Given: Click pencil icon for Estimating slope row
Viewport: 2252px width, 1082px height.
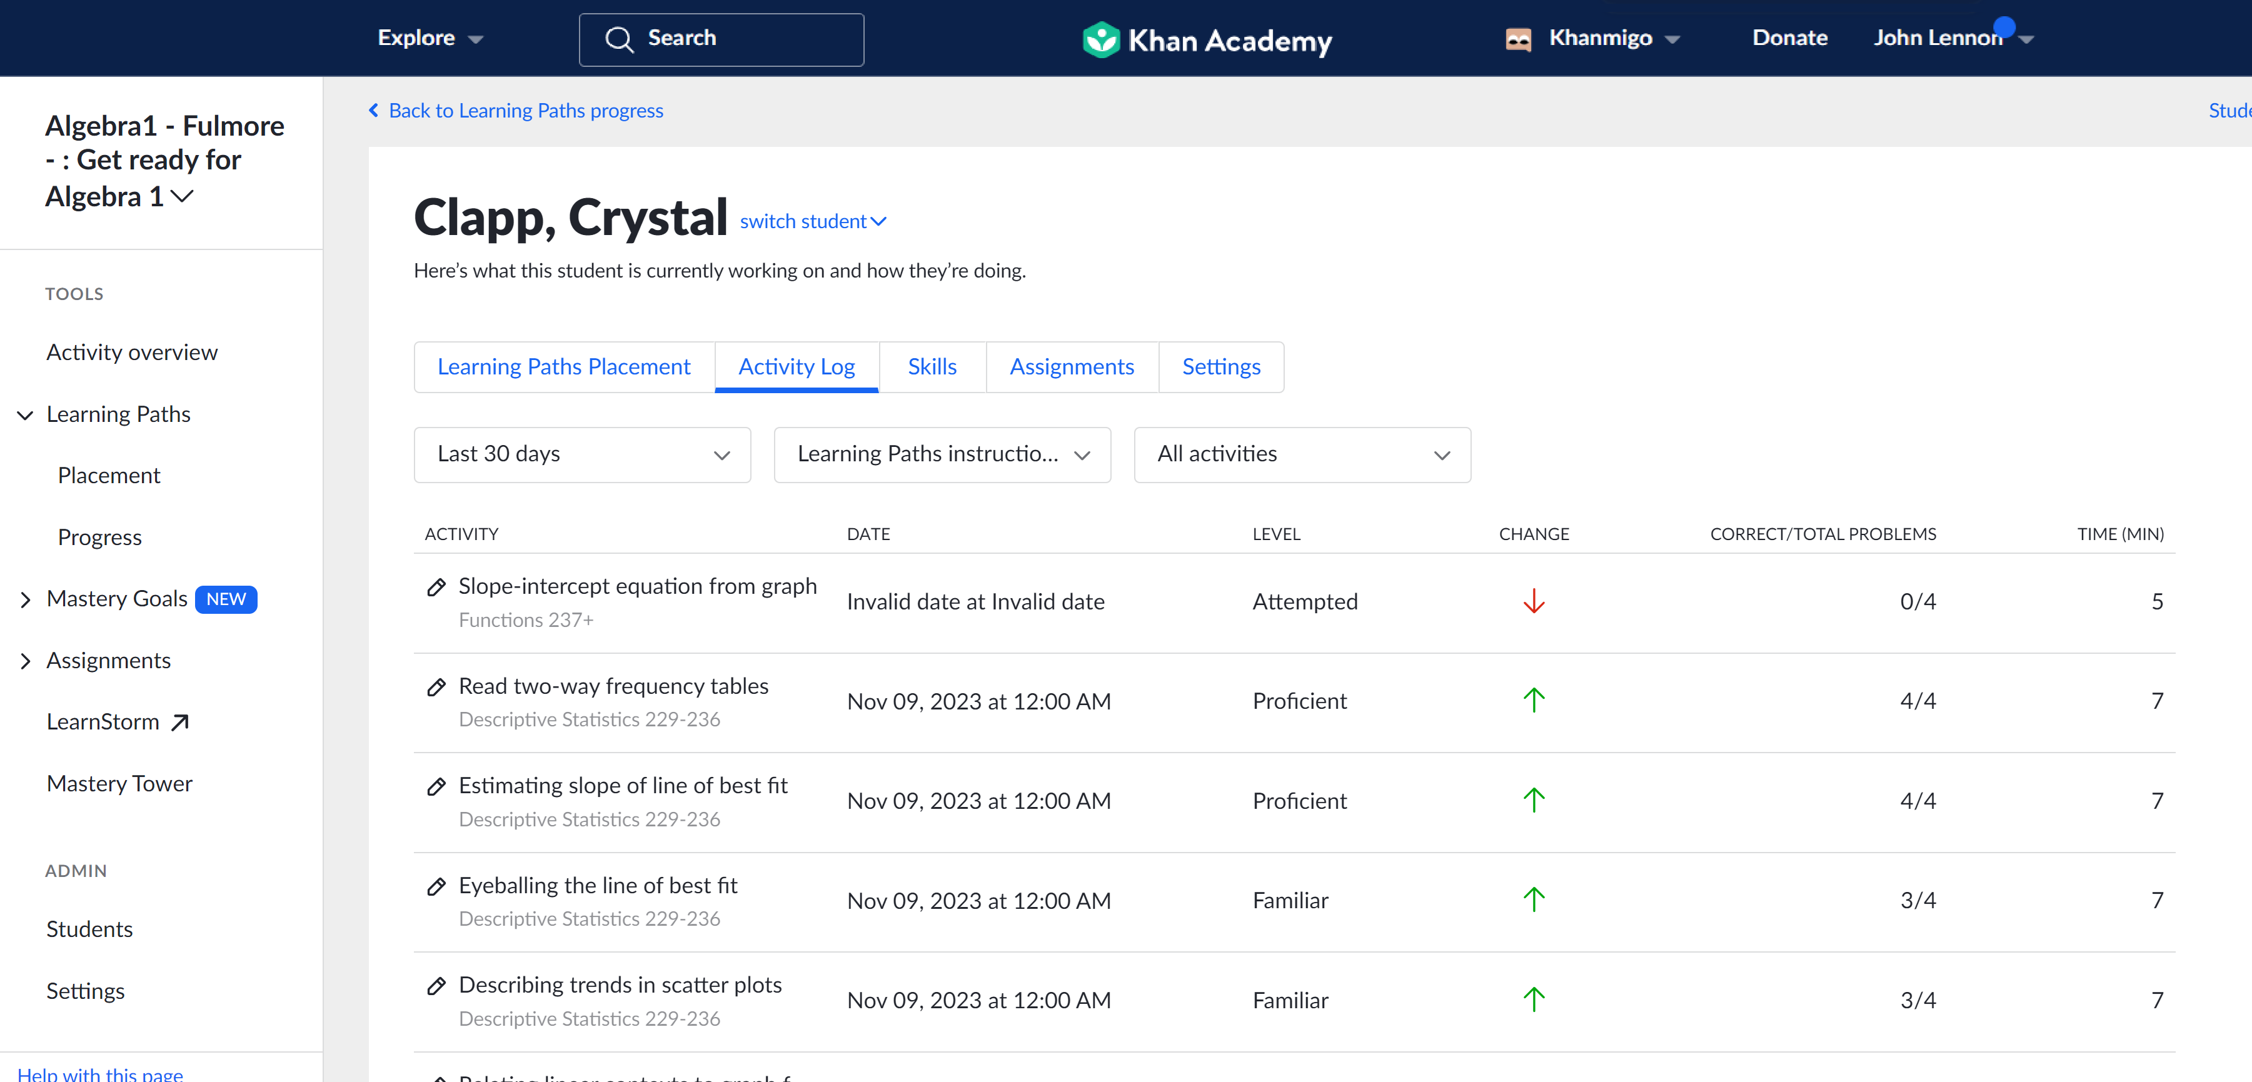Looking at the screenshot, I should click(436, 786).
